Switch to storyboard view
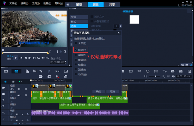 6,71
